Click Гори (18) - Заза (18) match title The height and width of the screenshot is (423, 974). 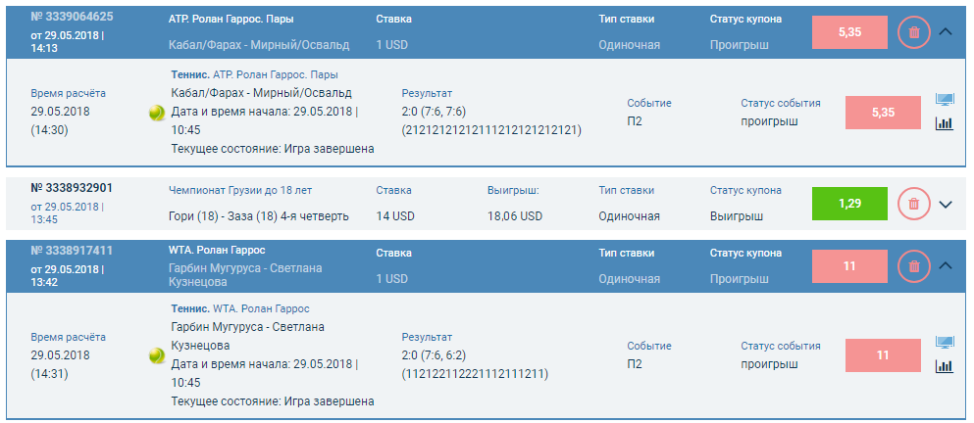click(258, 216)
